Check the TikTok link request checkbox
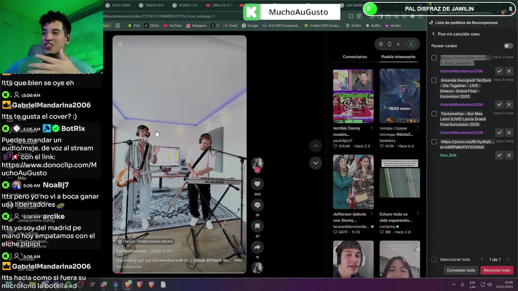The image size is (518, 291). point(434,58)
